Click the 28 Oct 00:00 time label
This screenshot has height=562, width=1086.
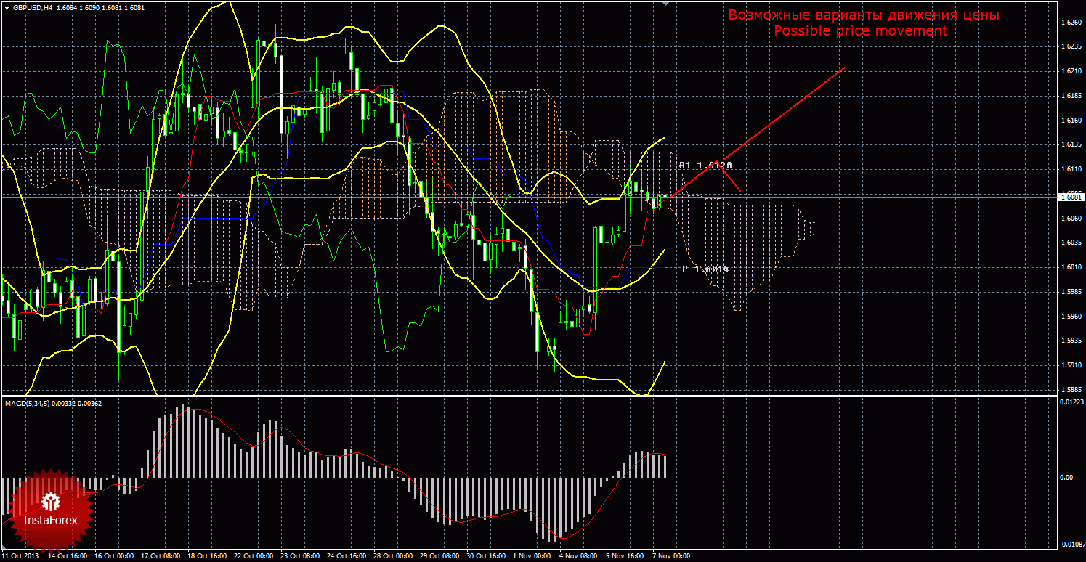point(393,556)
